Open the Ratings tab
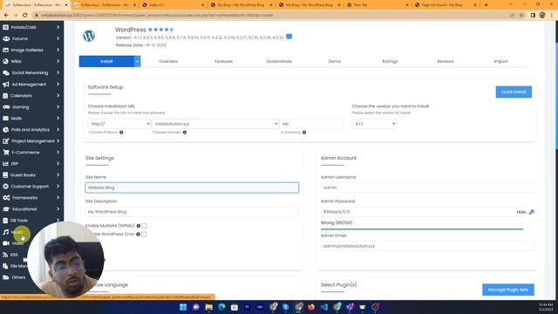The image size is (558, 314). [x=390, y=61]
